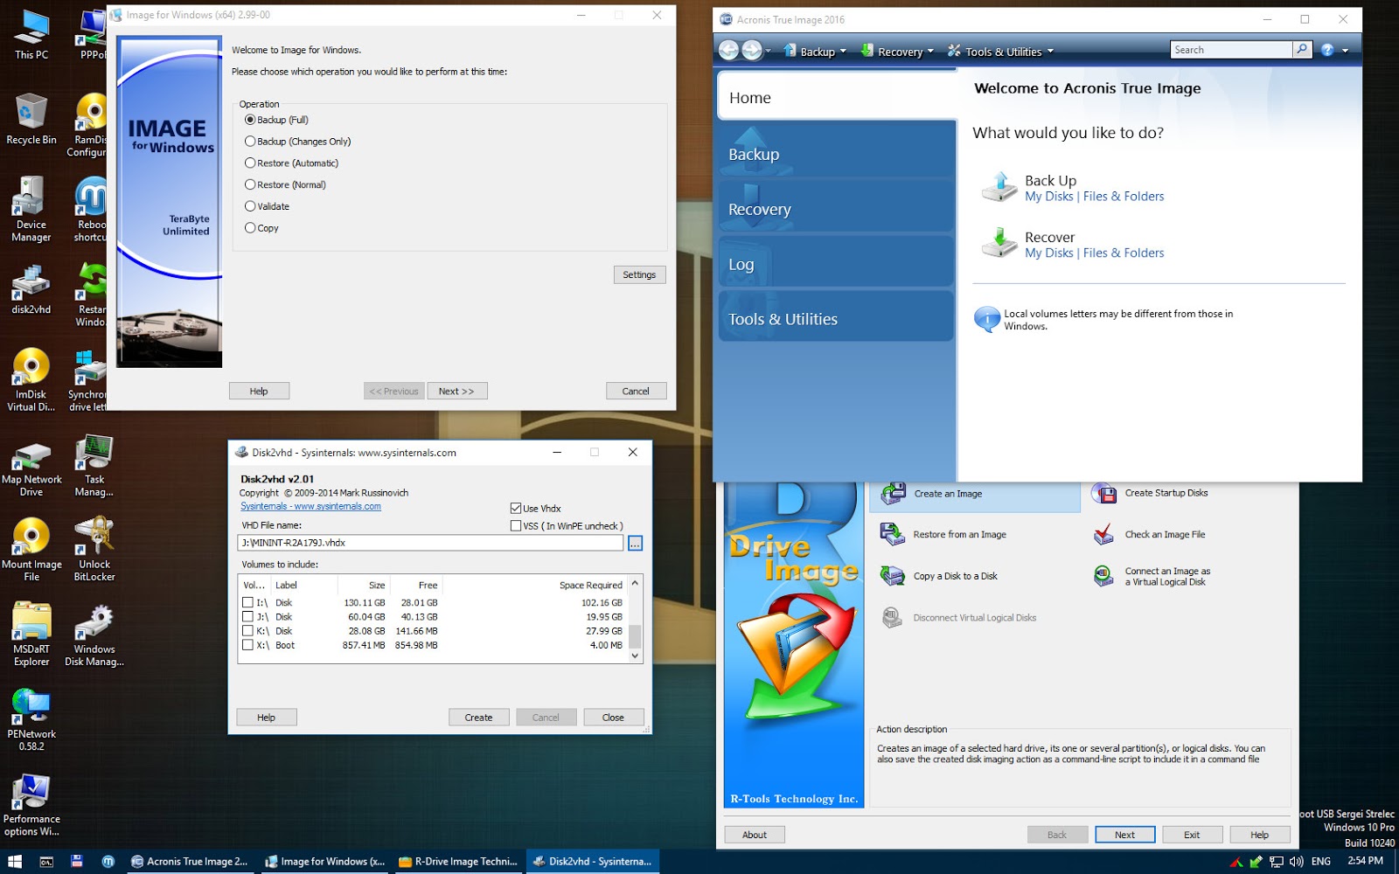
Task: Click Acronis back navigation arrow
Action: [x=728, y=50]
